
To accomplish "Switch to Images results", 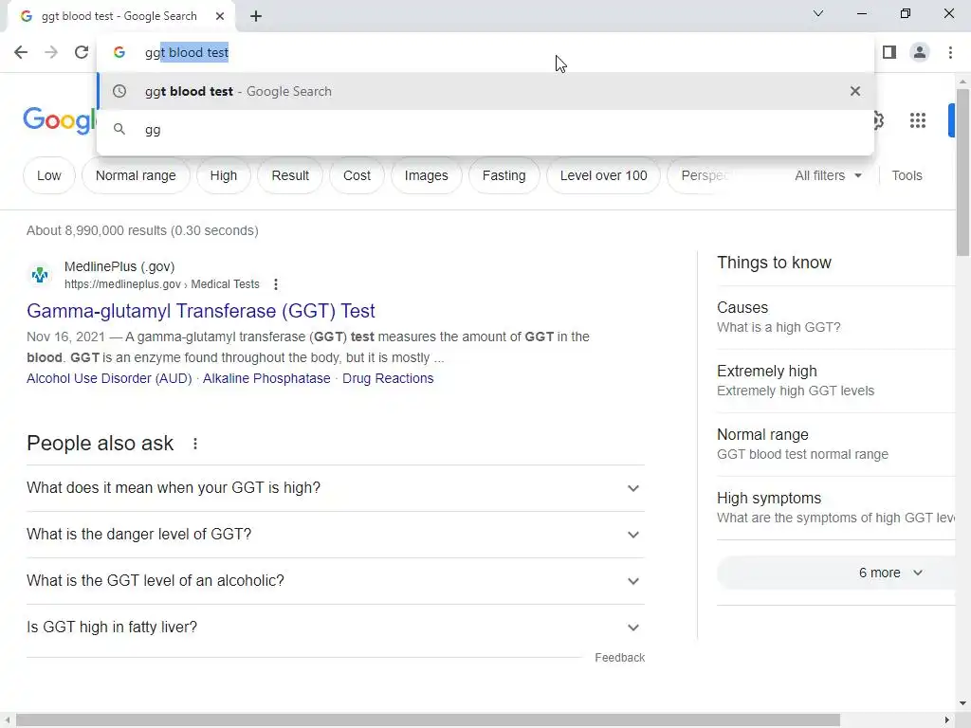I will (426, 175).
